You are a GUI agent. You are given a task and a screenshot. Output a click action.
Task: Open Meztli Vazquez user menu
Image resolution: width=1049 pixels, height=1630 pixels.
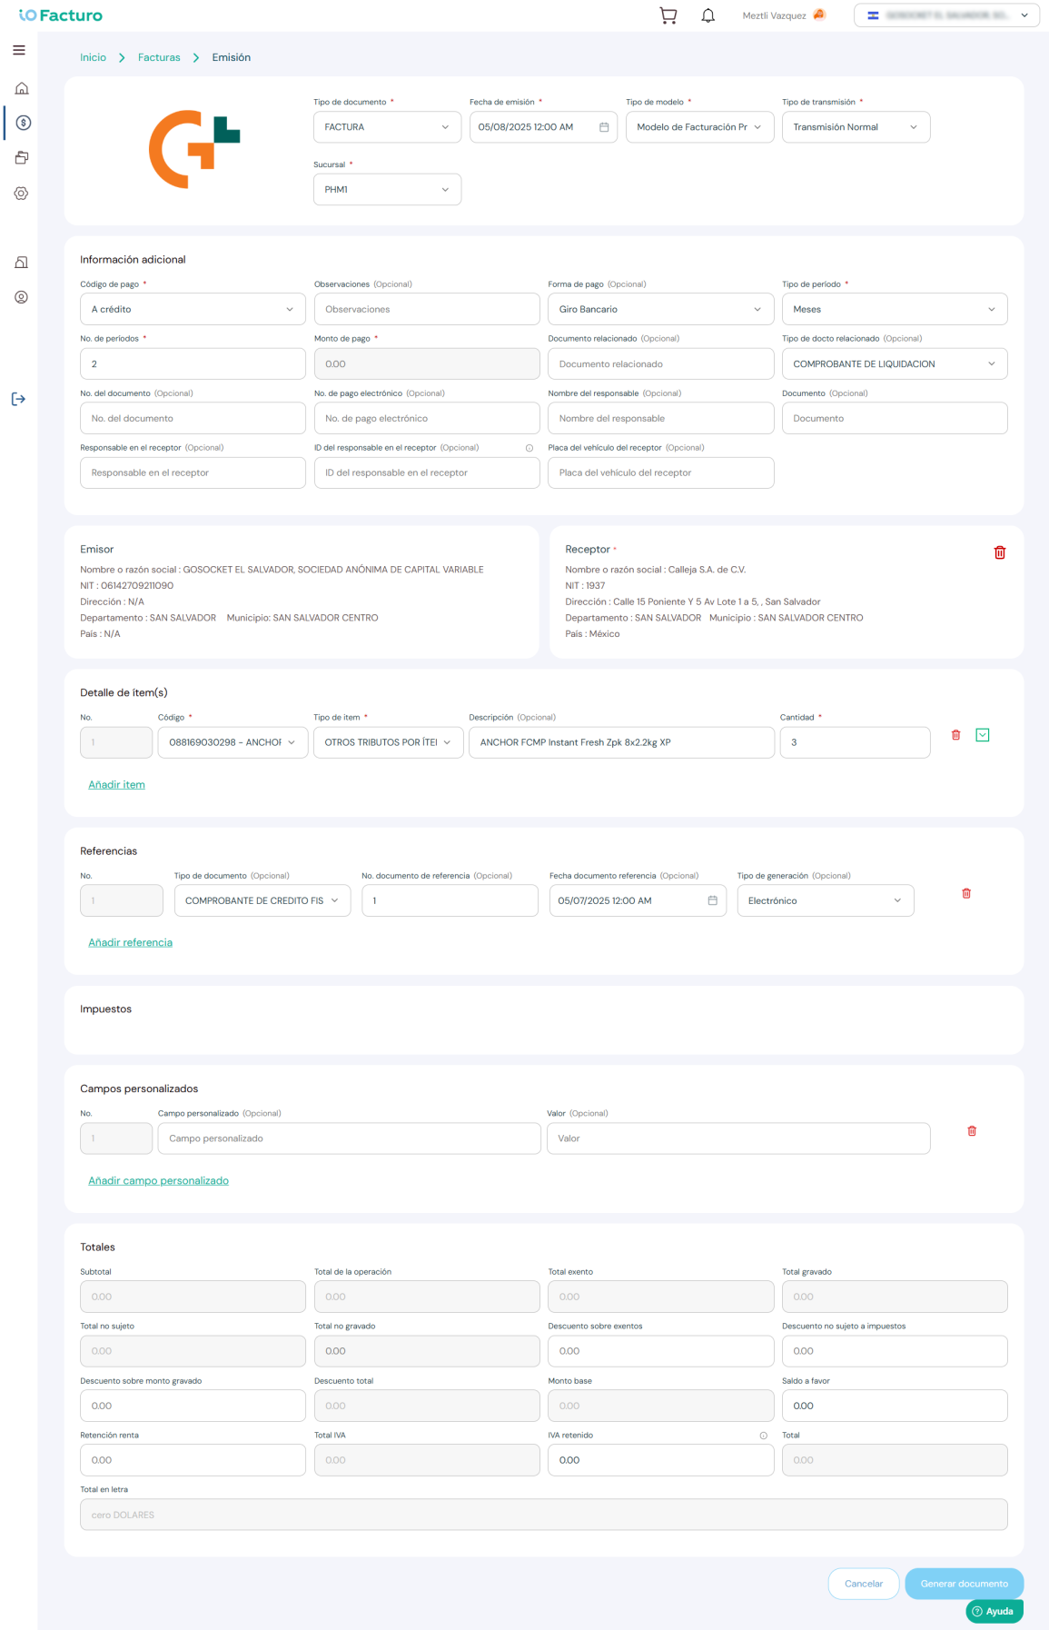coord(783,15)
